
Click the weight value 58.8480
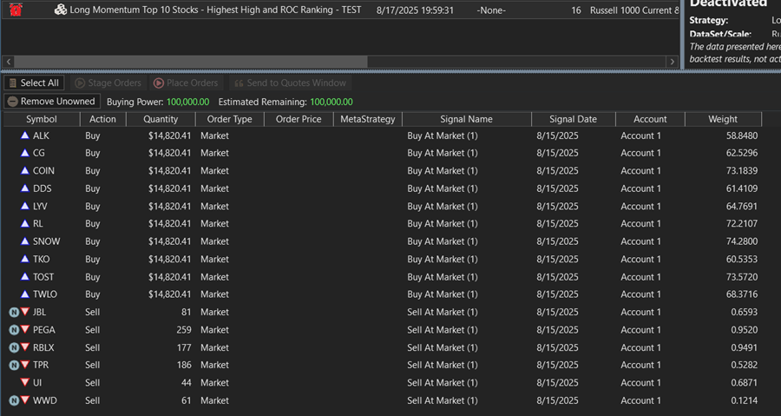[x=742, y=135]
